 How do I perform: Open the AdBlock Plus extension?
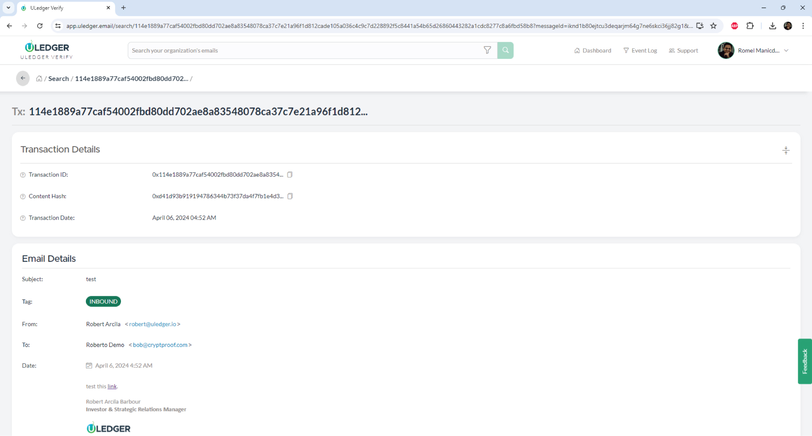735,26
